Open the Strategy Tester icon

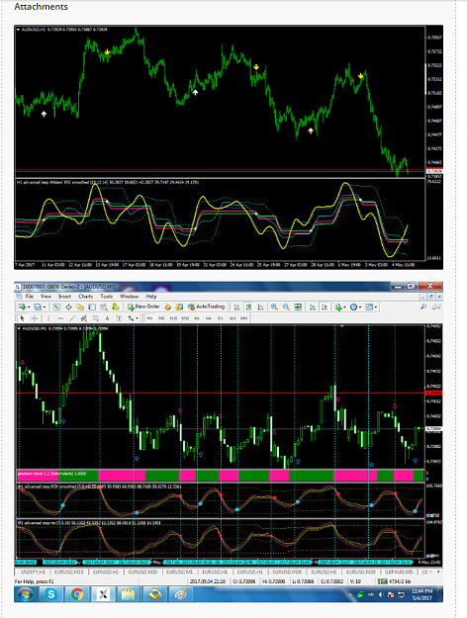click(x=104, y=307)
